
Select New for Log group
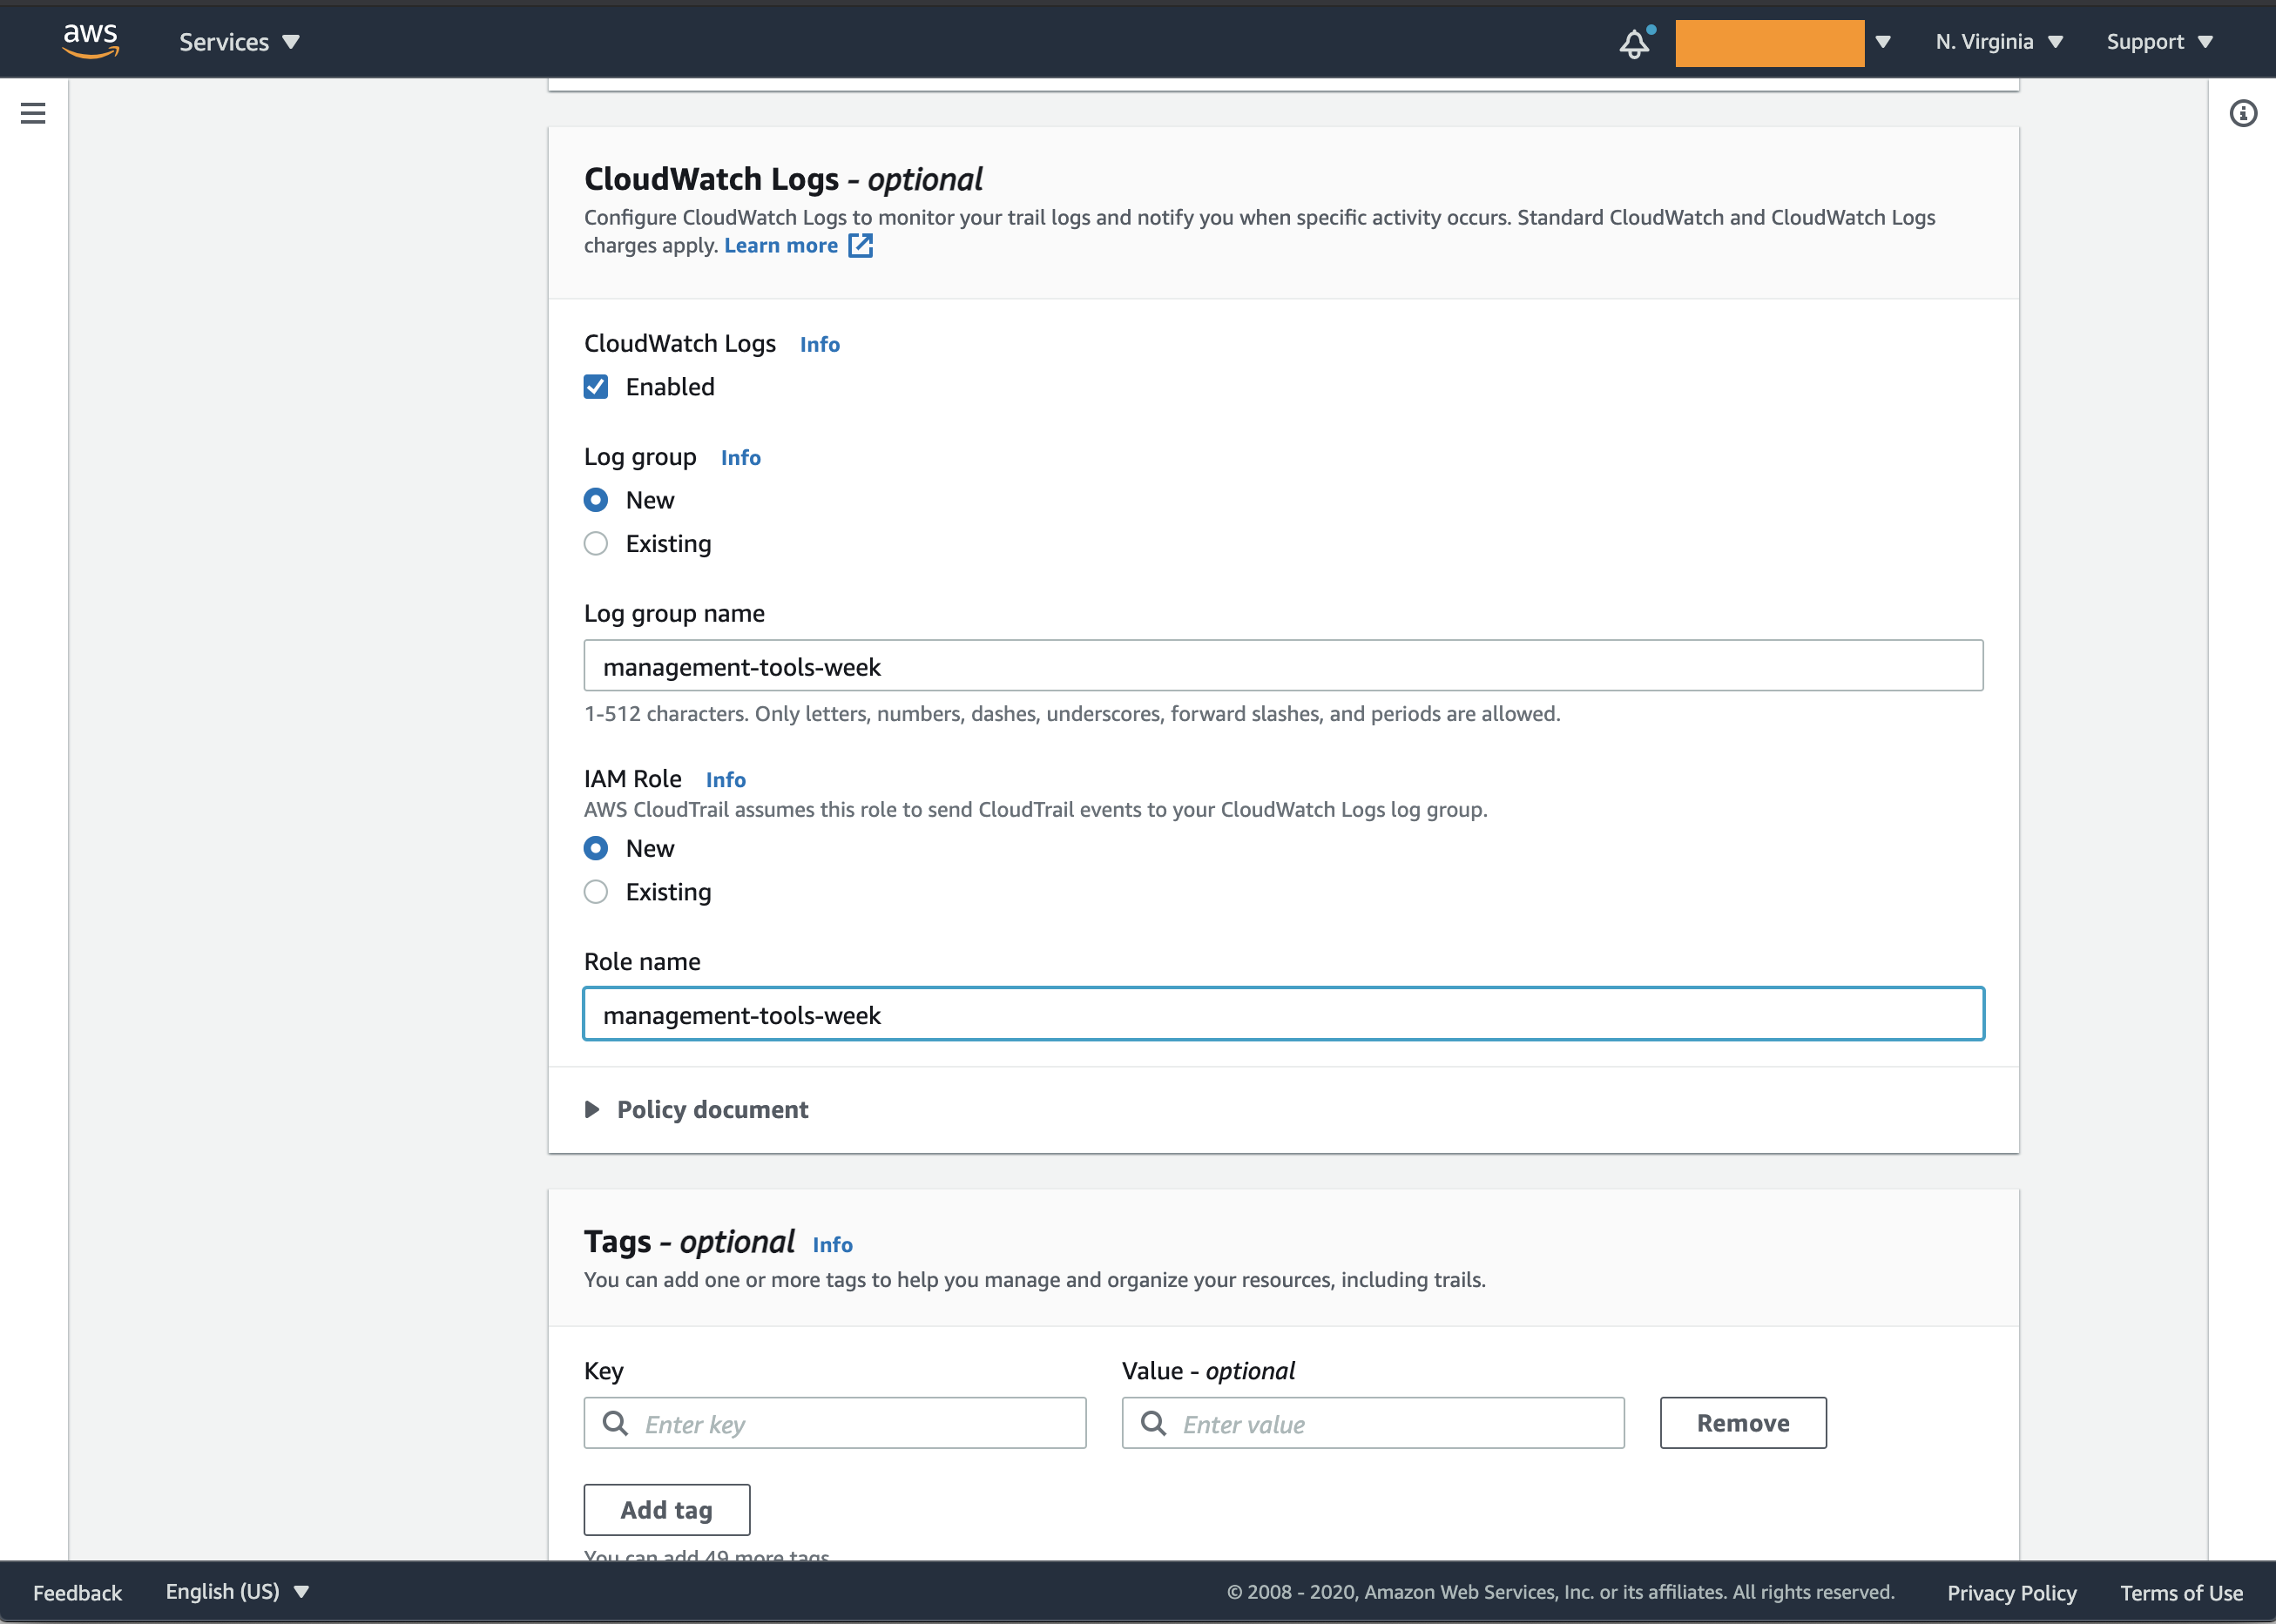(596, 500)
